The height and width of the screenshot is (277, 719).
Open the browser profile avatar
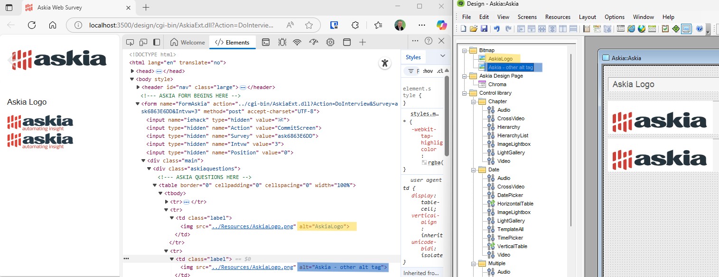click(x=400, y=25)
